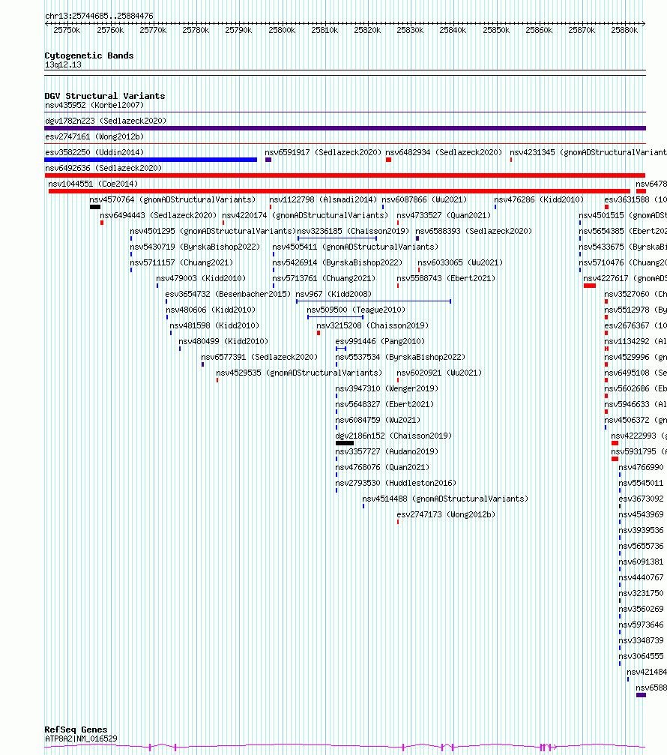
Task: Click nsv5648327 (Ebert2021) label
Action: (384, 404)
